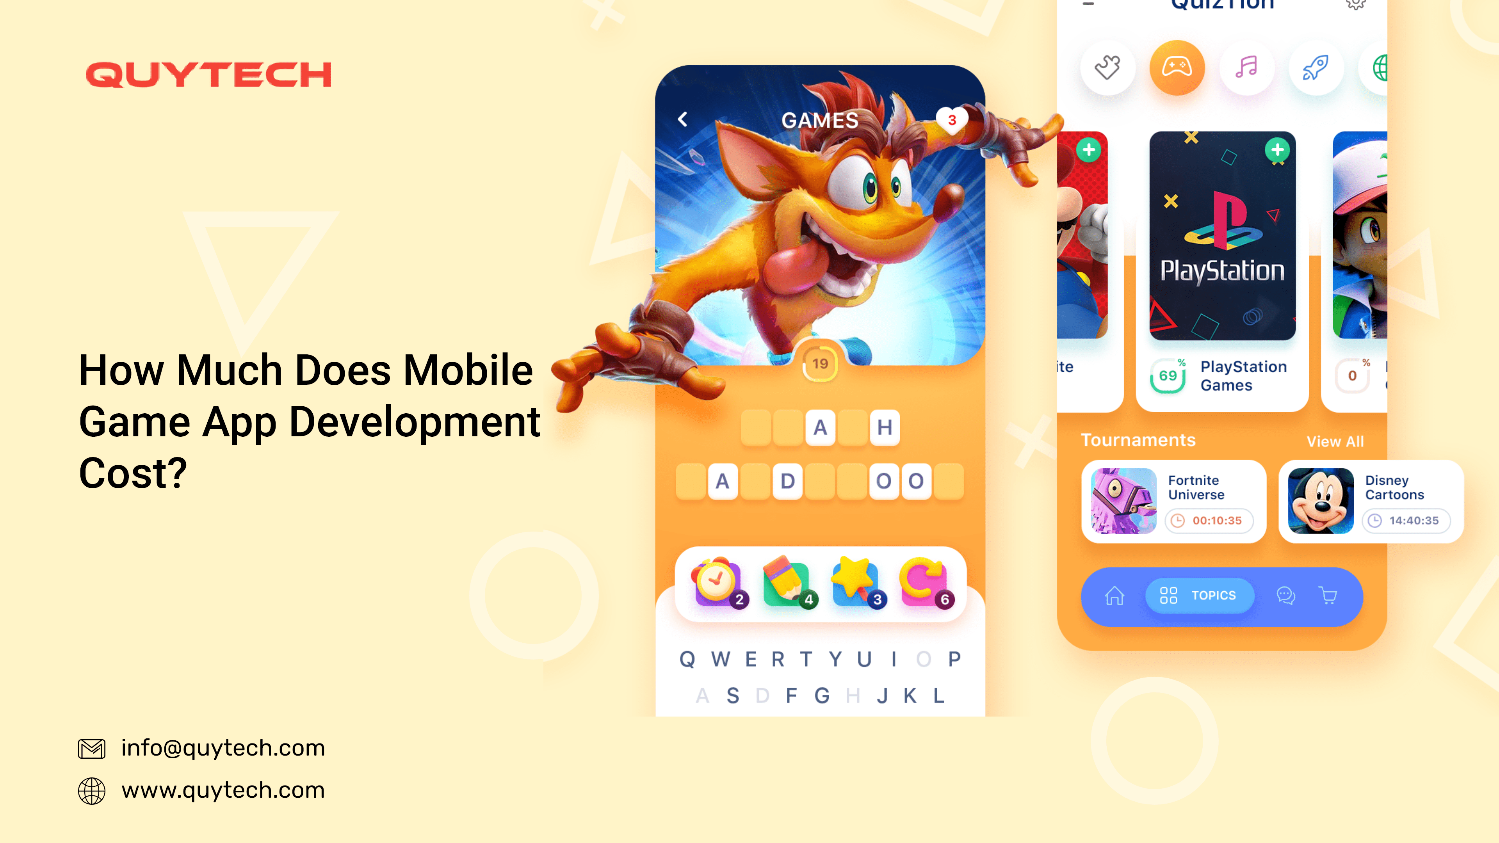Viewport: 1499px width, 843px height.
Task: Click the music note icon
Action: 1245,66
